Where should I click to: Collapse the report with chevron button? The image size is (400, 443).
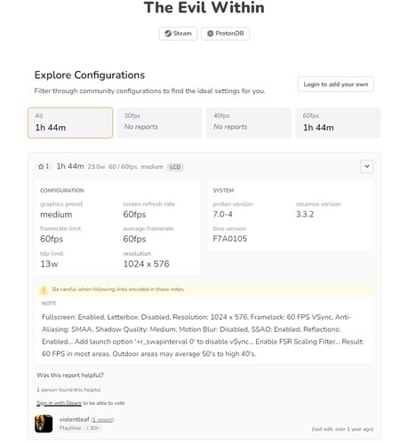click(367, 166)
